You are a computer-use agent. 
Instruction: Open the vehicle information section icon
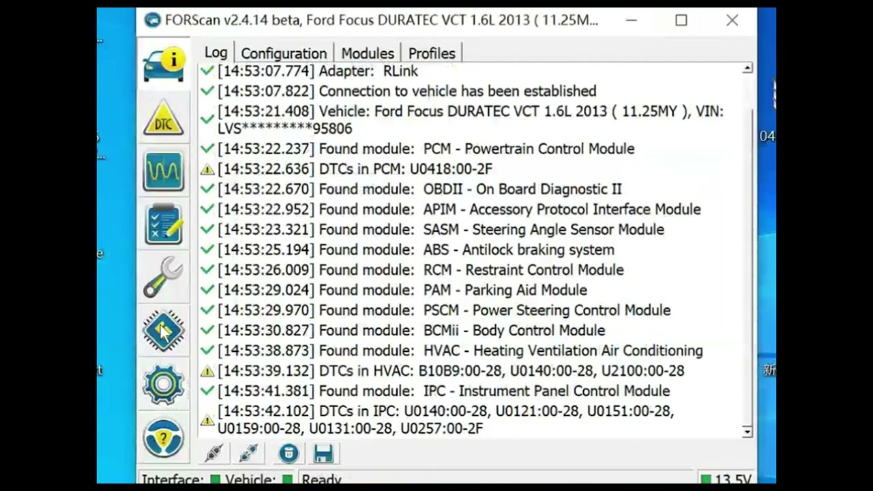click(164, 64)
